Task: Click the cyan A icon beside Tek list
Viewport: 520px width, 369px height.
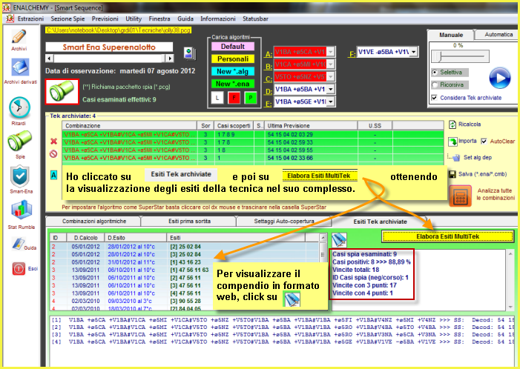Action: [x=53, y=175]
